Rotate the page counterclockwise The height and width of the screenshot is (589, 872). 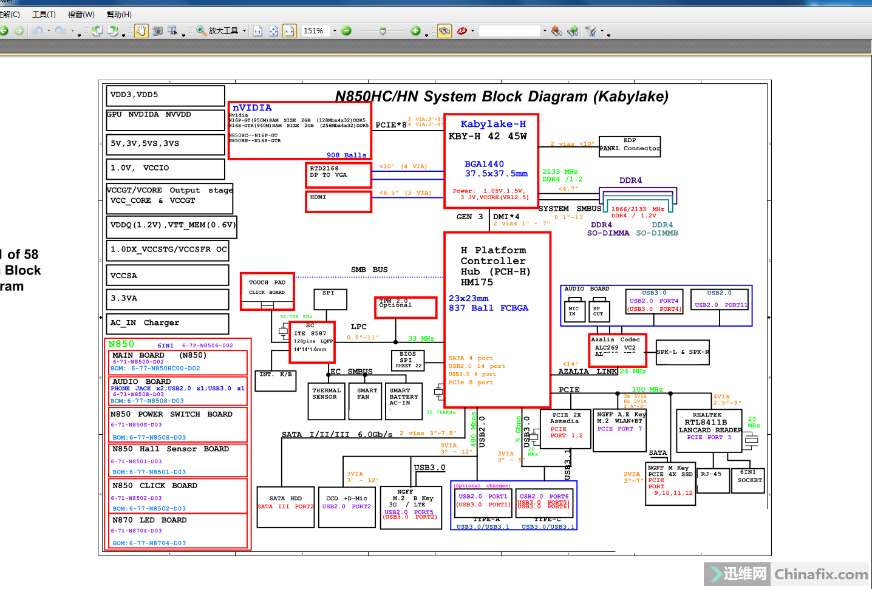tap(97, 30)
